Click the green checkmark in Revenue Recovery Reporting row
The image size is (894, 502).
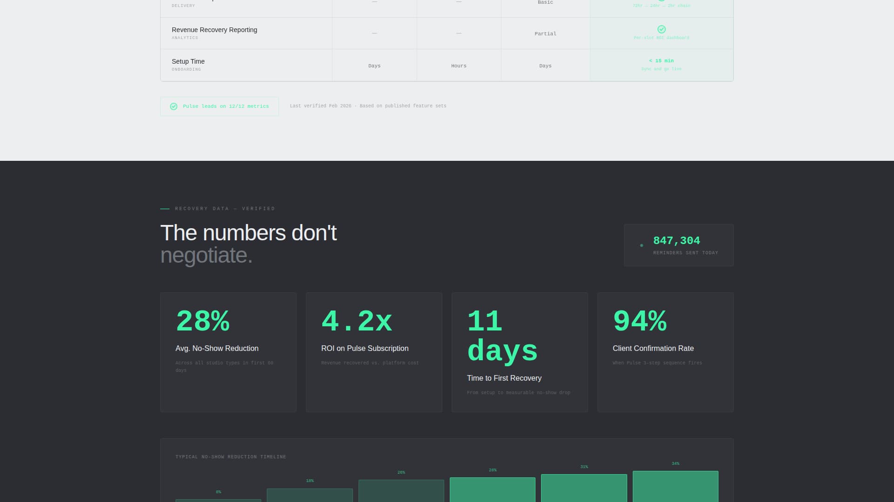(661, 29)
